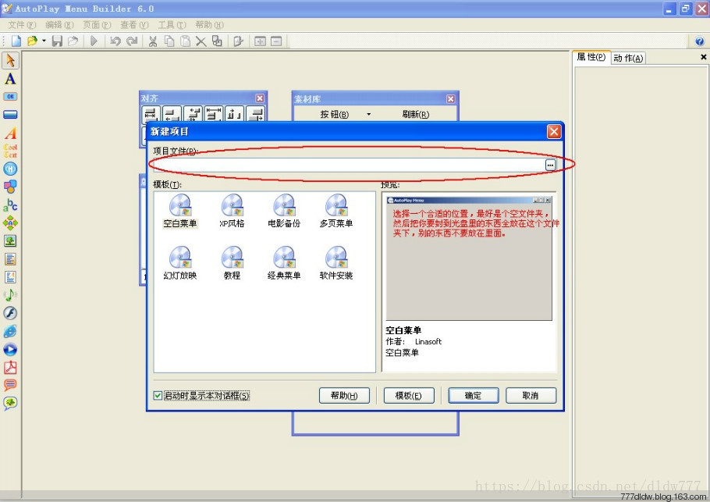Select the web browser tool
The width and height of the screenshot is (710, 502).
click(x=10, y=331)
